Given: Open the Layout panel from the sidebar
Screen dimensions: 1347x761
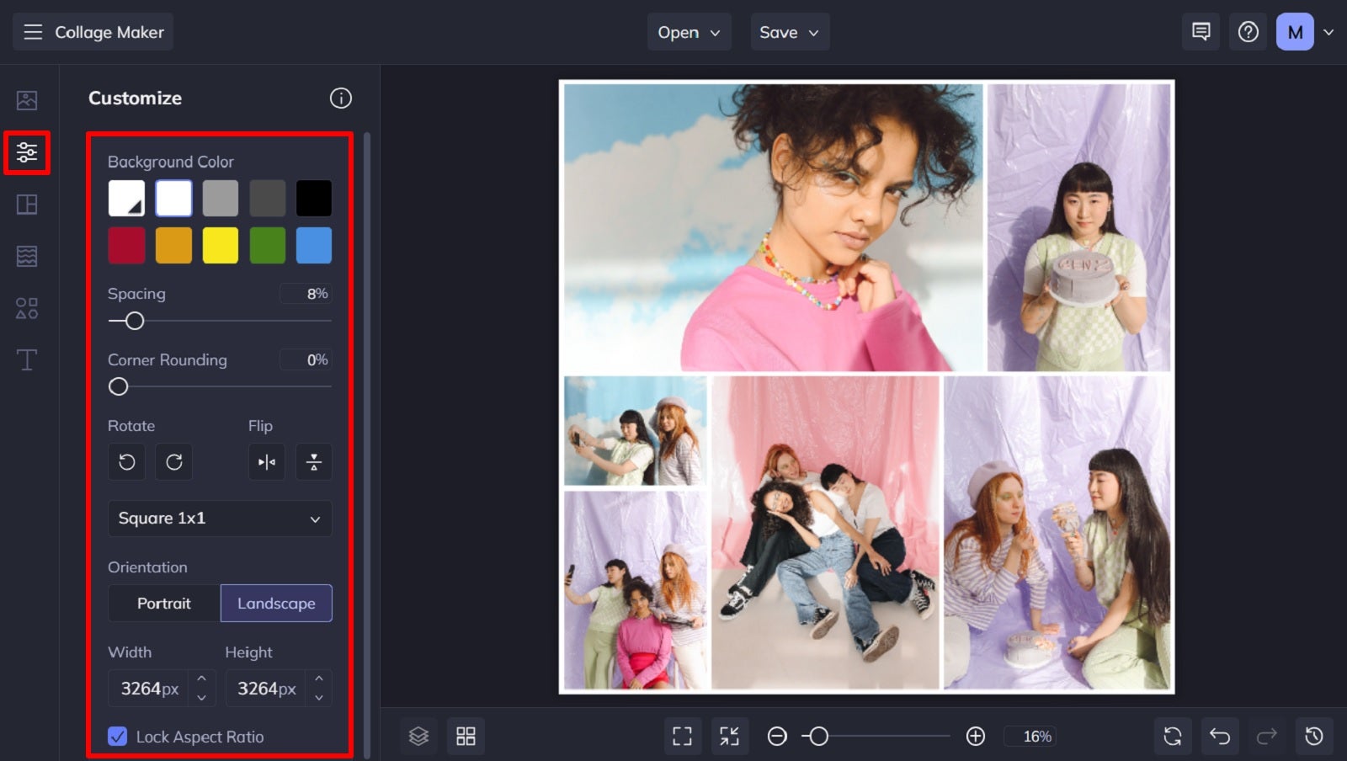Looking at the screenshot, I should (x=27, y=204).
